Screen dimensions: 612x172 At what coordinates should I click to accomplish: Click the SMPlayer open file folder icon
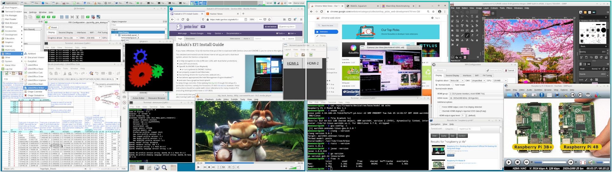[509, 95]
